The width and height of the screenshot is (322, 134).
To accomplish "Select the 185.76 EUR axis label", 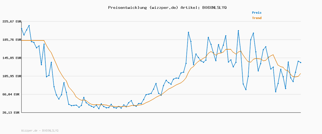I will click(11, 40).
